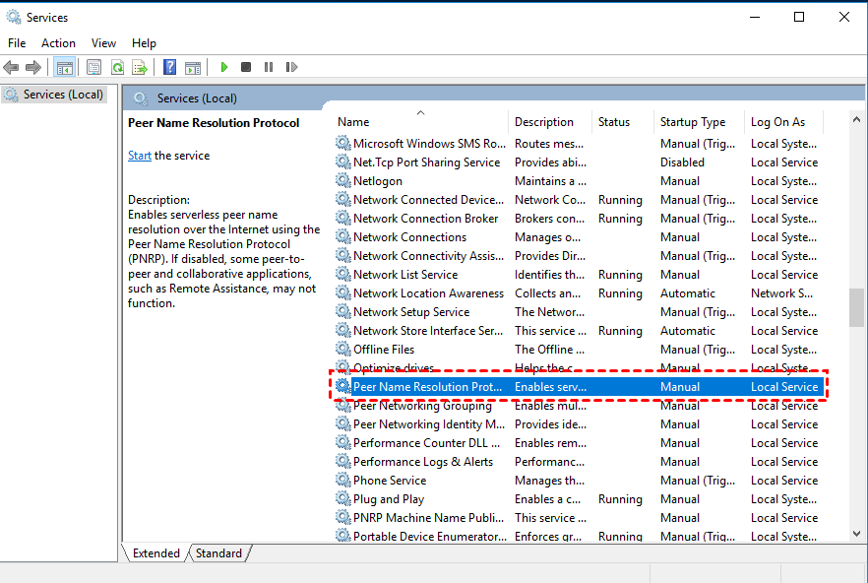Click the blue Help toolbar icon
The width and height of the screenshot is (868, 583).
[x=169, y=68]
